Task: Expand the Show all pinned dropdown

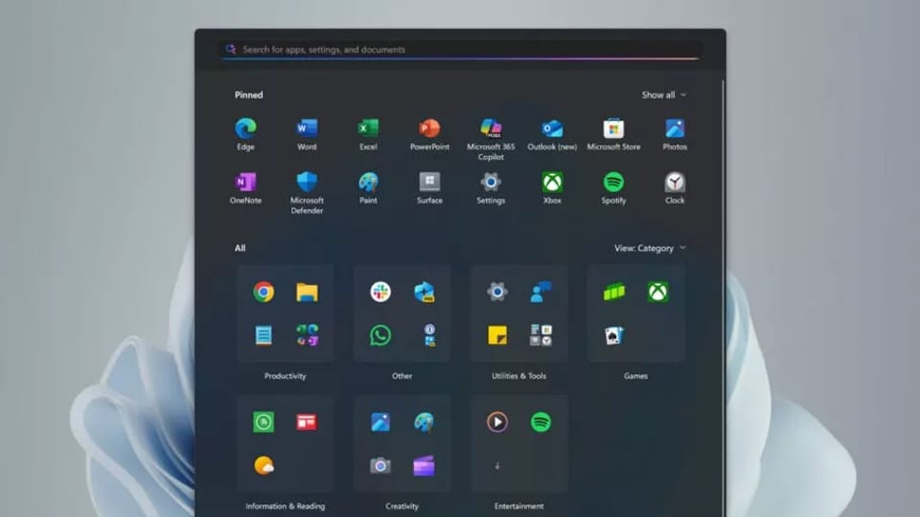Action: click(x=663, y=95)
